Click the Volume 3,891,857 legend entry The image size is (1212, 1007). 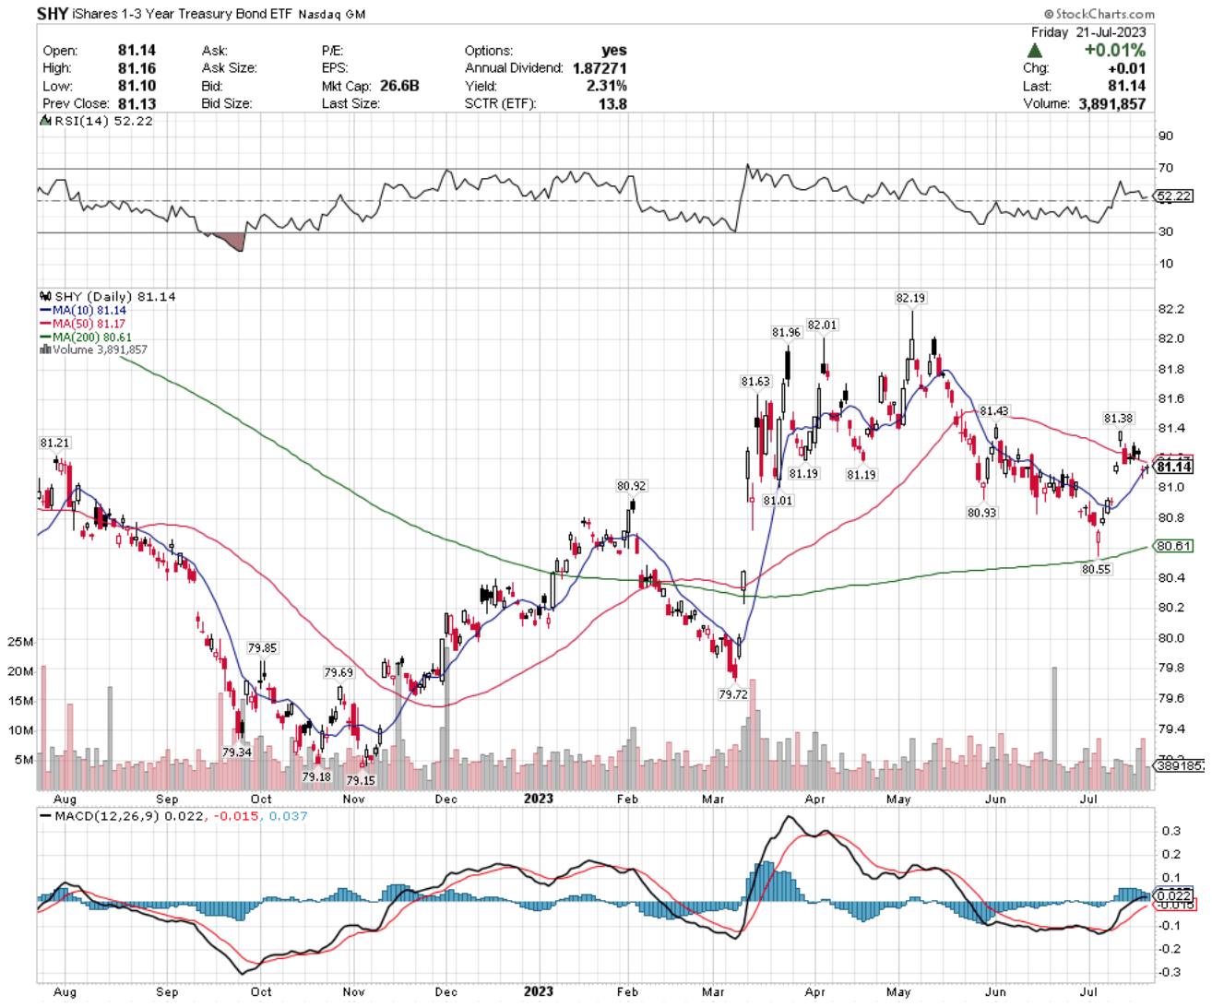click(100, 350)
